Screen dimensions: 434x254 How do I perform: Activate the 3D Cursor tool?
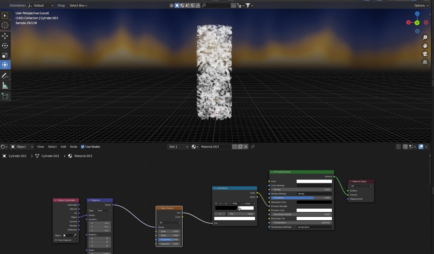(x=5, y=25)
